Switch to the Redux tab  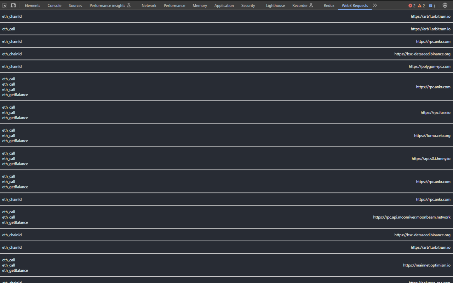(x=329, y=5)
